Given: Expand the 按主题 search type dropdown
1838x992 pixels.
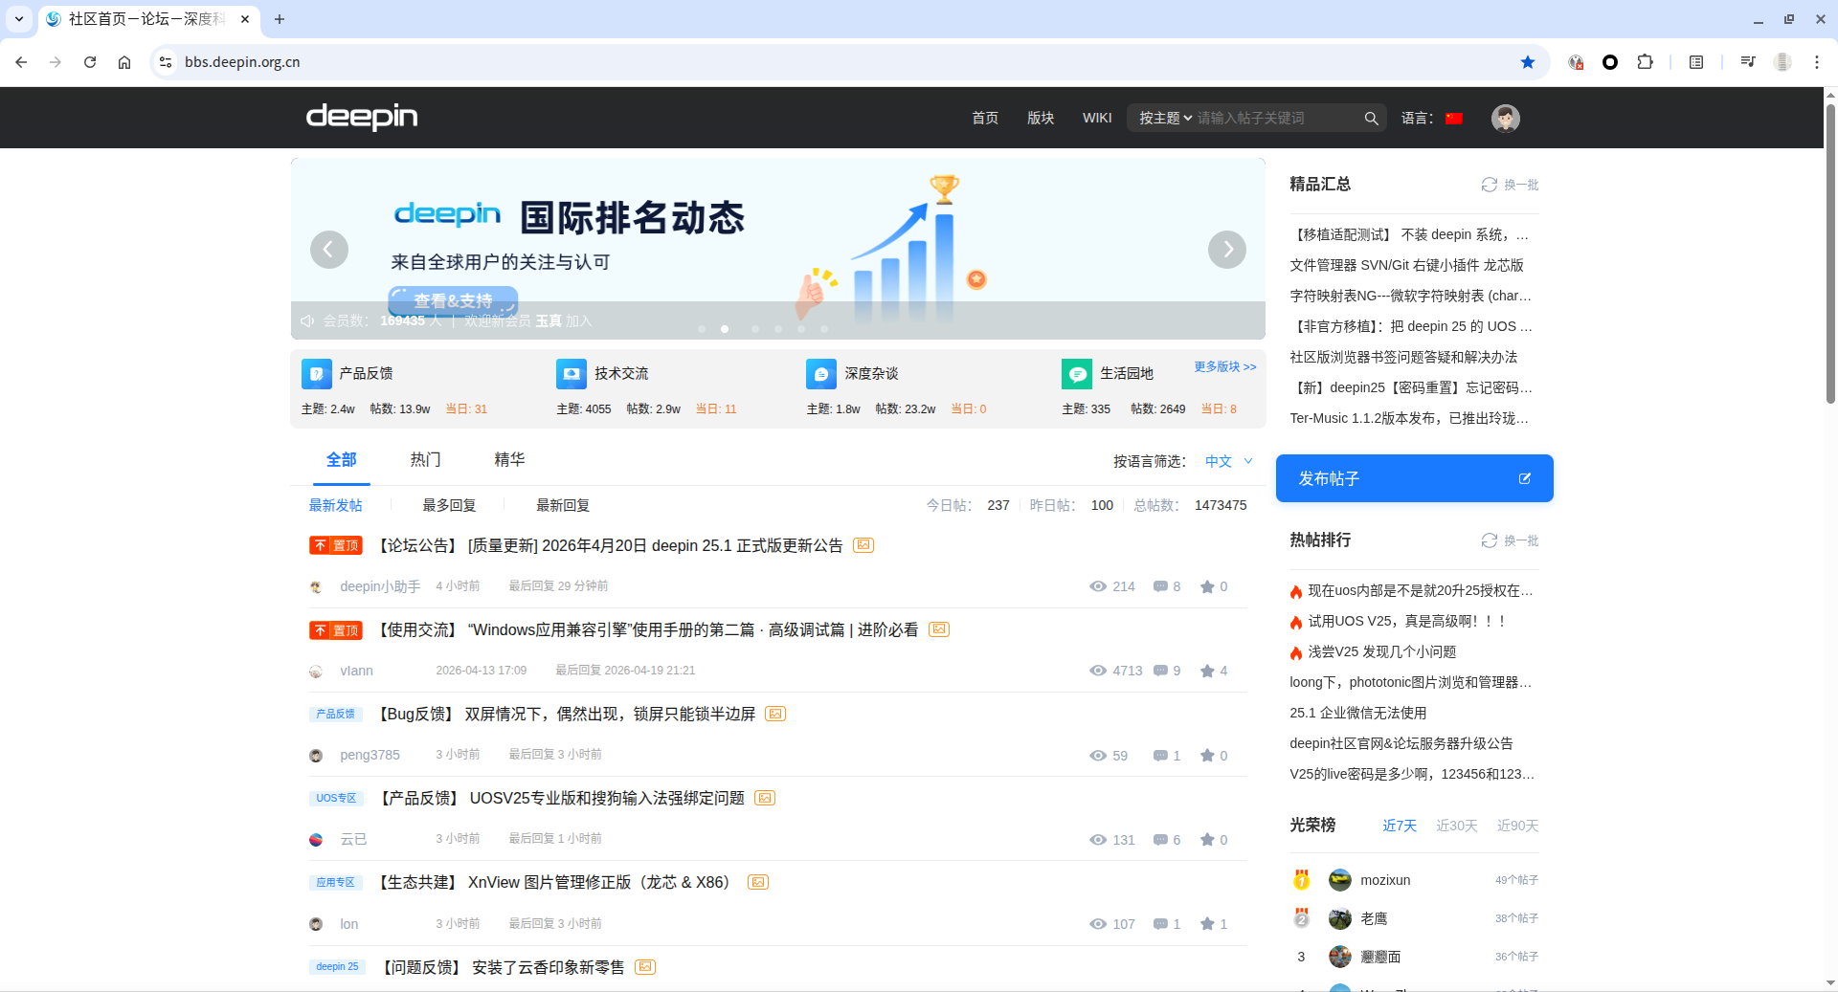Looking at the screenshot, I should coord(1165,118).
